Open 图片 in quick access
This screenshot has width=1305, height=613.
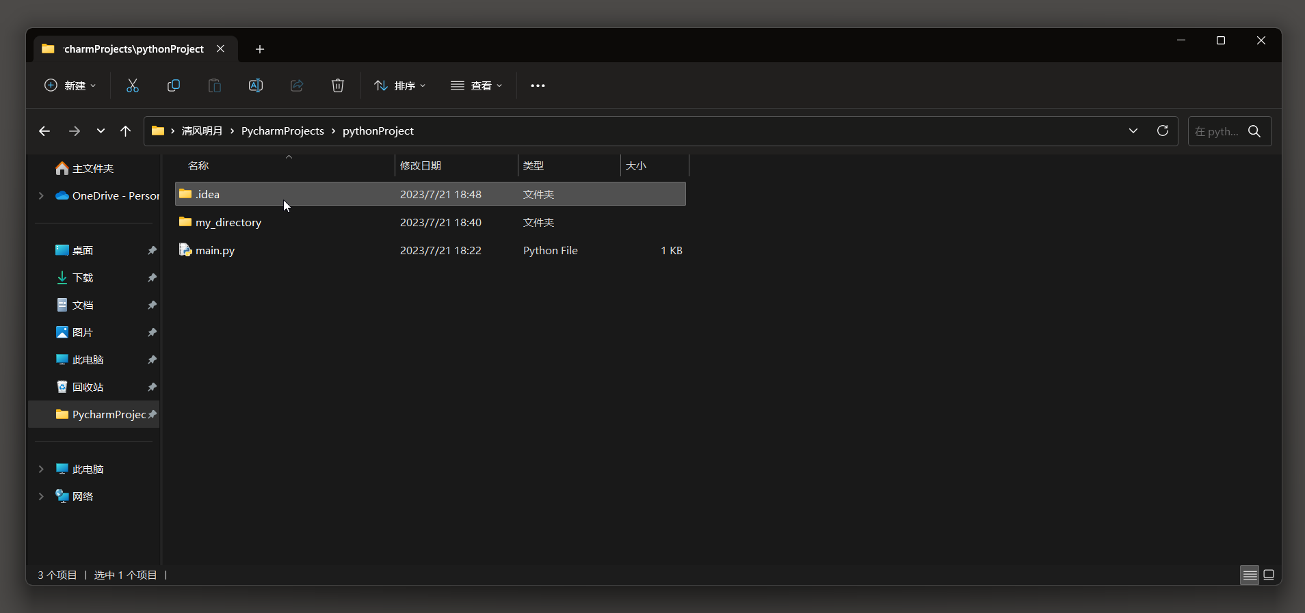[83, 333]
